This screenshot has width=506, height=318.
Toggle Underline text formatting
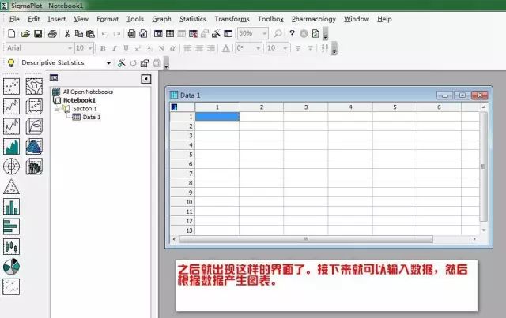126,48
